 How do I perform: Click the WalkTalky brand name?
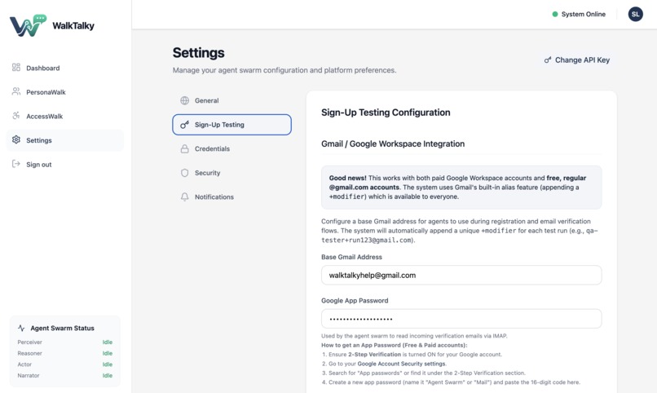pos(73,25)
